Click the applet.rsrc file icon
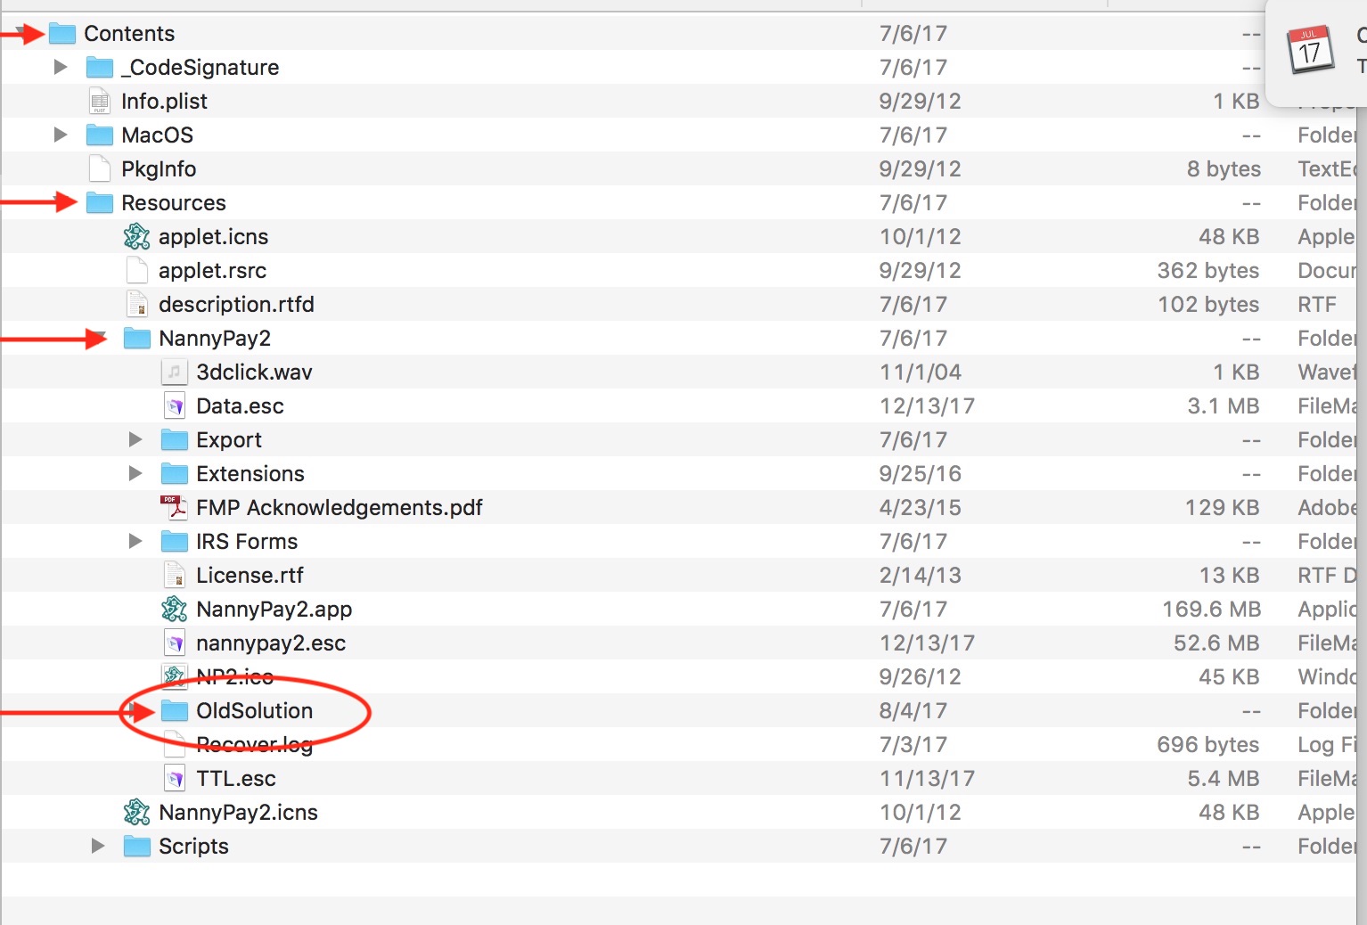Viewport: 1367px width, 925px height. click(137, 271)
